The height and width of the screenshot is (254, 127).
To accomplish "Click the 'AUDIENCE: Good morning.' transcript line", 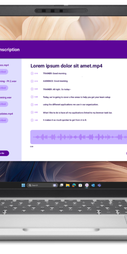I will [55, 81].
